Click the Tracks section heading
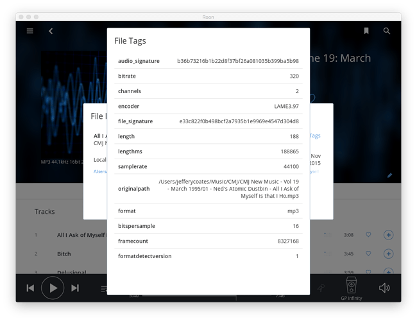The image size is (417, 321). 44,212
